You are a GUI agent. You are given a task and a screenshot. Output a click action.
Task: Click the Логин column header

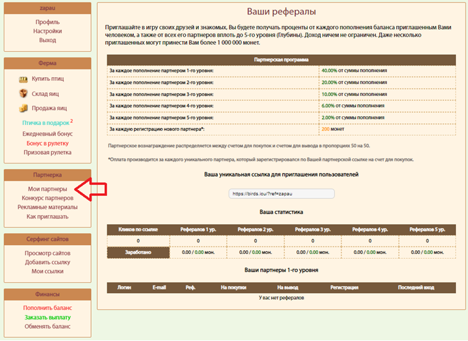(x=124, y=287)
